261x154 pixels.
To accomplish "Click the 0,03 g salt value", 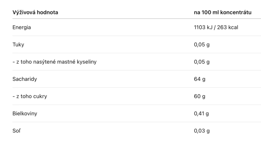I will click(x=202, y=131).
